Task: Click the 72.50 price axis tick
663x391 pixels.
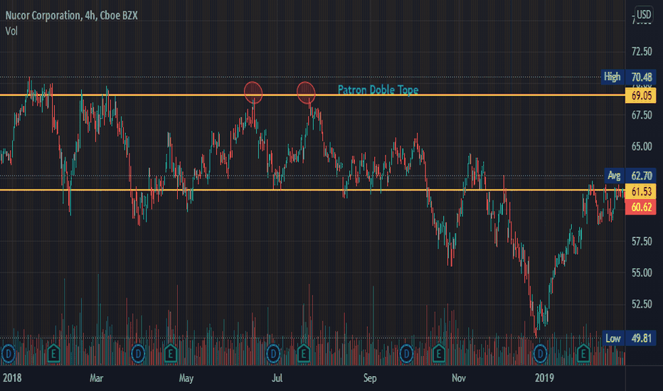Action: [x=642, y=52]
